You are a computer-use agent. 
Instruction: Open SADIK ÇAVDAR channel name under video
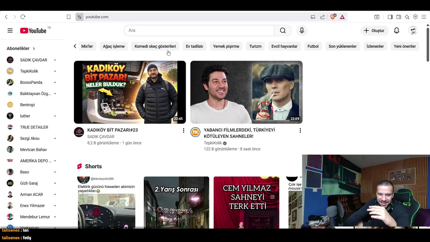click(x=101, y=137)
